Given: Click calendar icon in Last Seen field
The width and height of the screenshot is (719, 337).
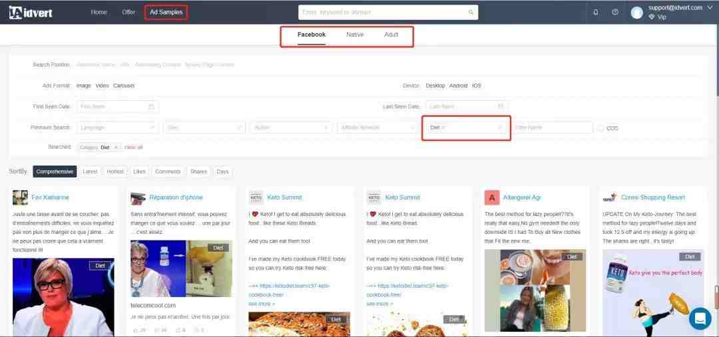Looking at the screenshot, I should click(501, 107).
